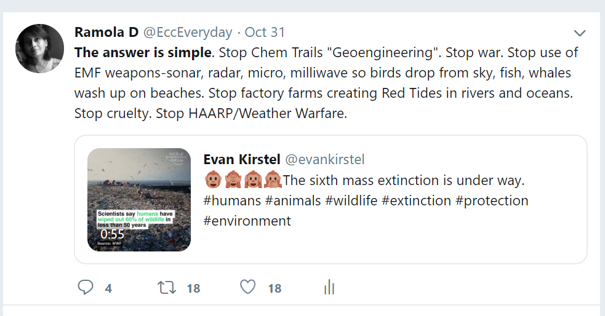Click the reply count number 4
The height and width of the screenshot is (316, 605).
[108, 288]
